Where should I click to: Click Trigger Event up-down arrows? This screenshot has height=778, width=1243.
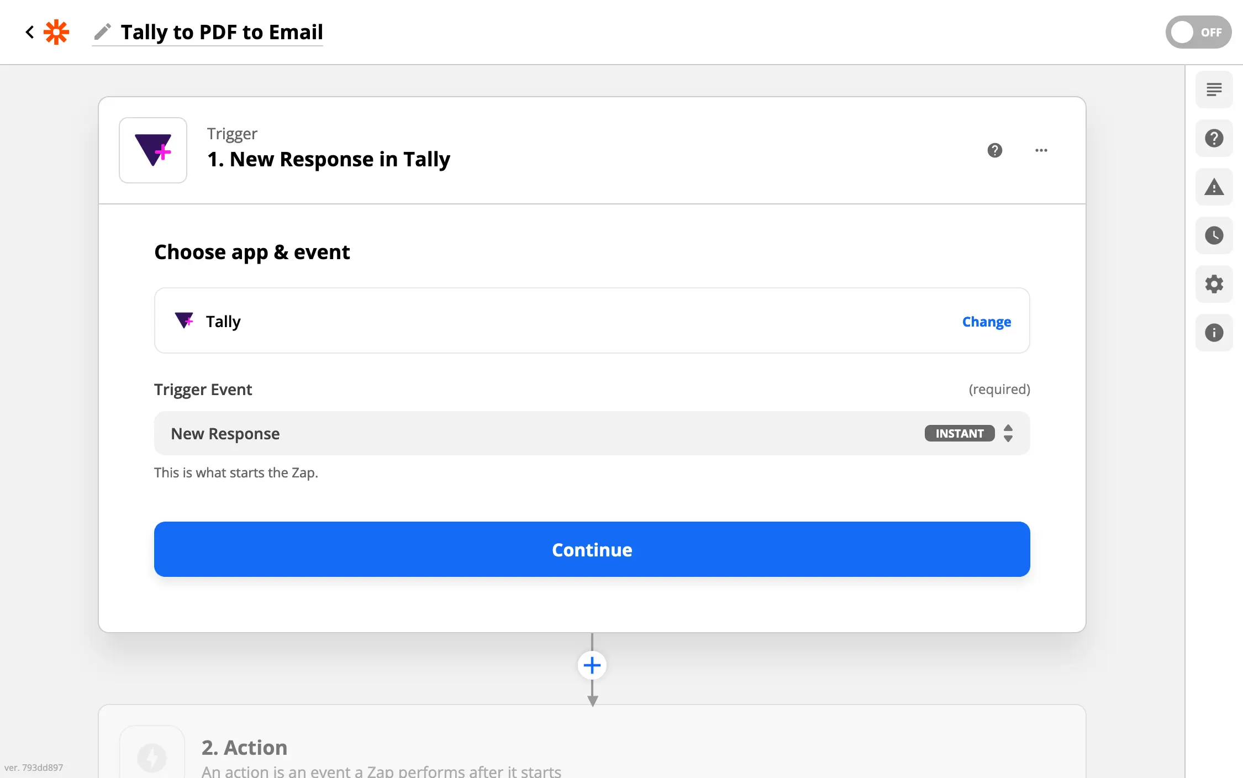pyautogui.click(x=1008, y=433)
